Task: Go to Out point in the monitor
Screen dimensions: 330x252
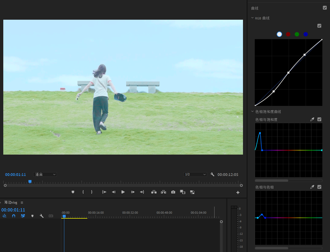Action: tap(142, 192)
